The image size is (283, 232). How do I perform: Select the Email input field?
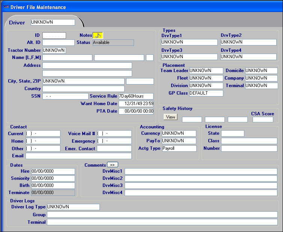click(x=78, y=156)
